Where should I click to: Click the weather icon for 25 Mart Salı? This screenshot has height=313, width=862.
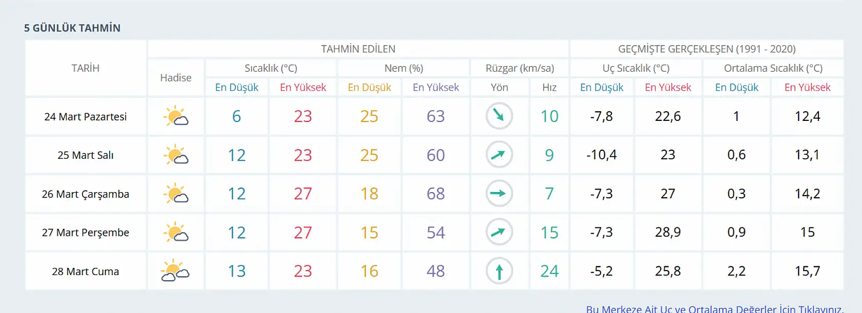coord(176,155)
